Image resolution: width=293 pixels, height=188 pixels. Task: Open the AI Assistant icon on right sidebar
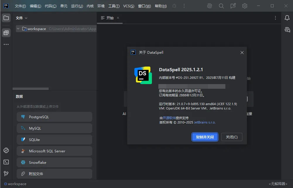click(287, 29)
